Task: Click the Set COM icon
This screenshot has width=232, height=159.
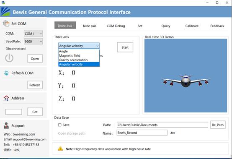Action: click(6, 23)
